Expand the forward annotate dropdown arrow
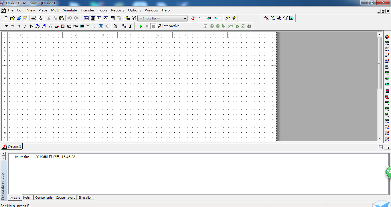 click(220, 18)
